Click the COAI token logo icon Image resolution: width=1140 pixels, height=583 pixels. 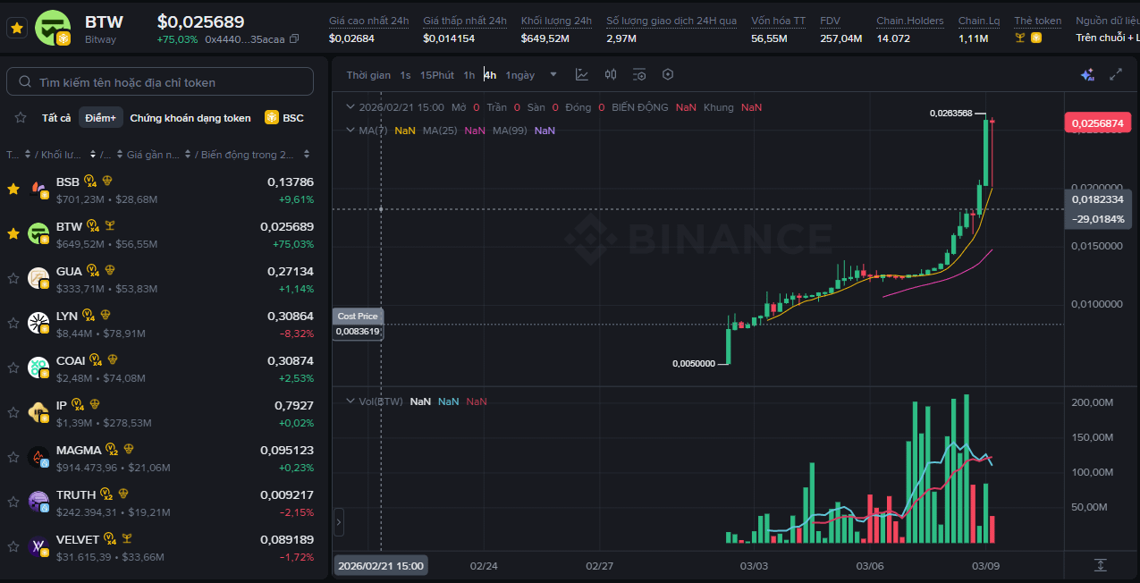38,368
